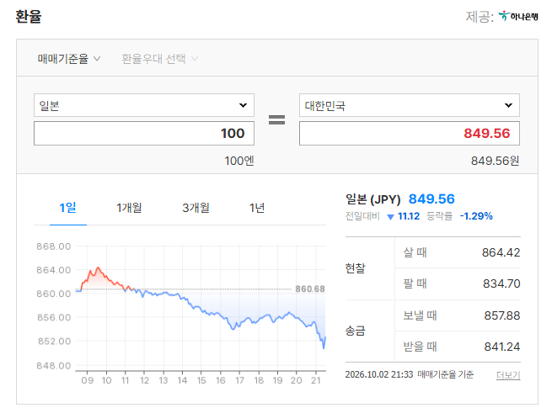Click the 09 hour x-axis label
The height and width of the screenshot is (413, 552).
point(88,380)
